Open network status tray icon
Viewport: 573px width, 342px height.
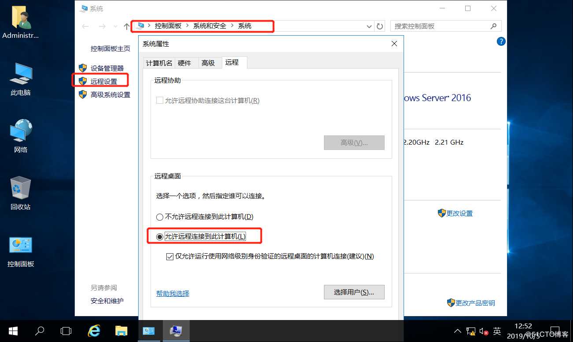point(471,331)
